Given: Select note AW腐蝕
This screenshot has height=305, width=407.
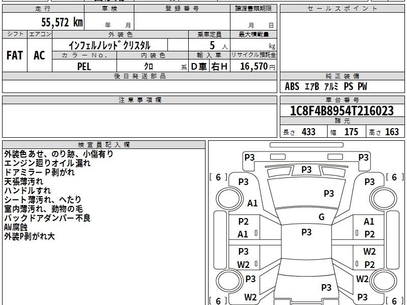Looking at the screenshot, I should (x=16, y=227).
